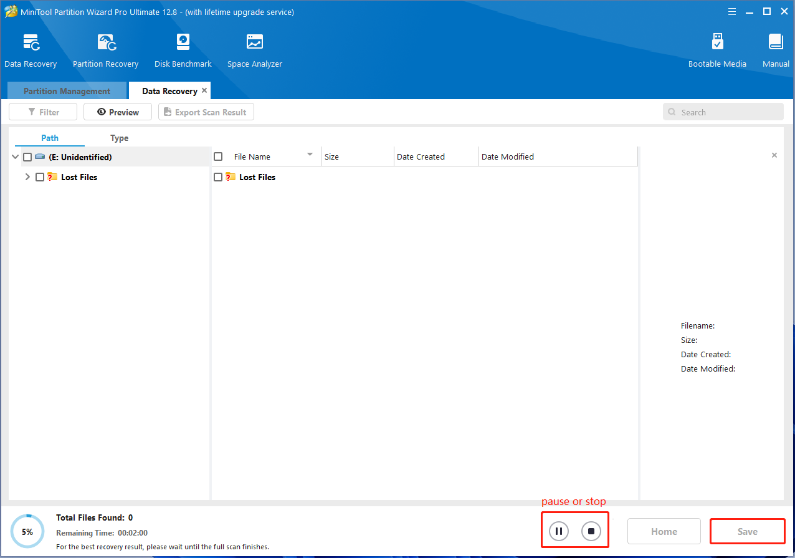Select the Data Recovery tab
The image size is (795, 558).
[x=169, y=91]
